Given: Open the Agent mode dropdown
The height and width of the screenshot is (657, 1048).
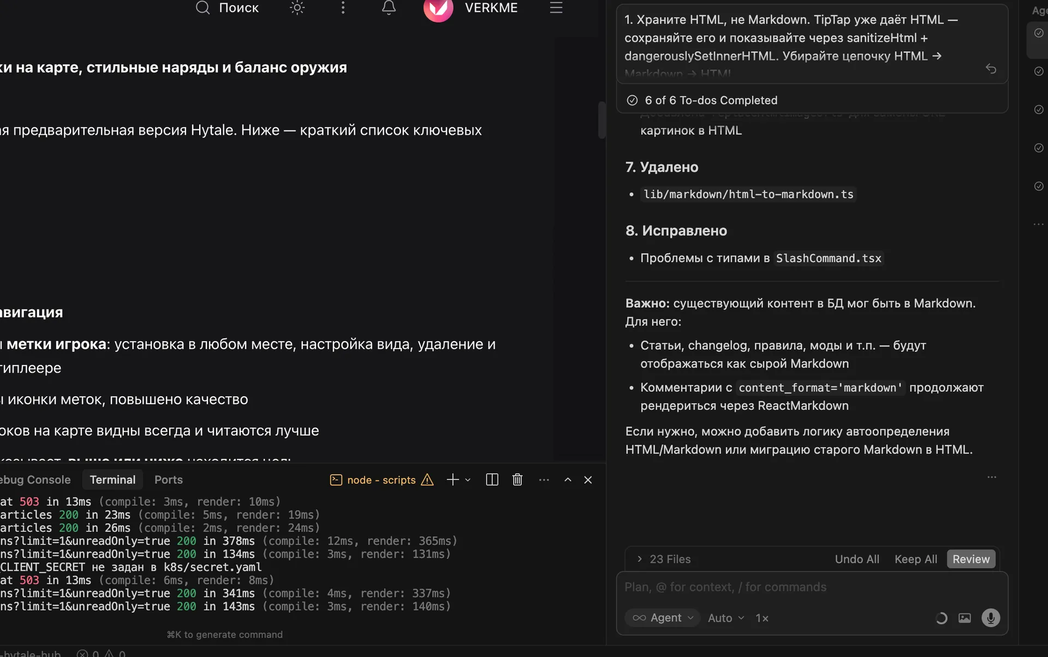Looking at the screenshot, I should (663, 618).
